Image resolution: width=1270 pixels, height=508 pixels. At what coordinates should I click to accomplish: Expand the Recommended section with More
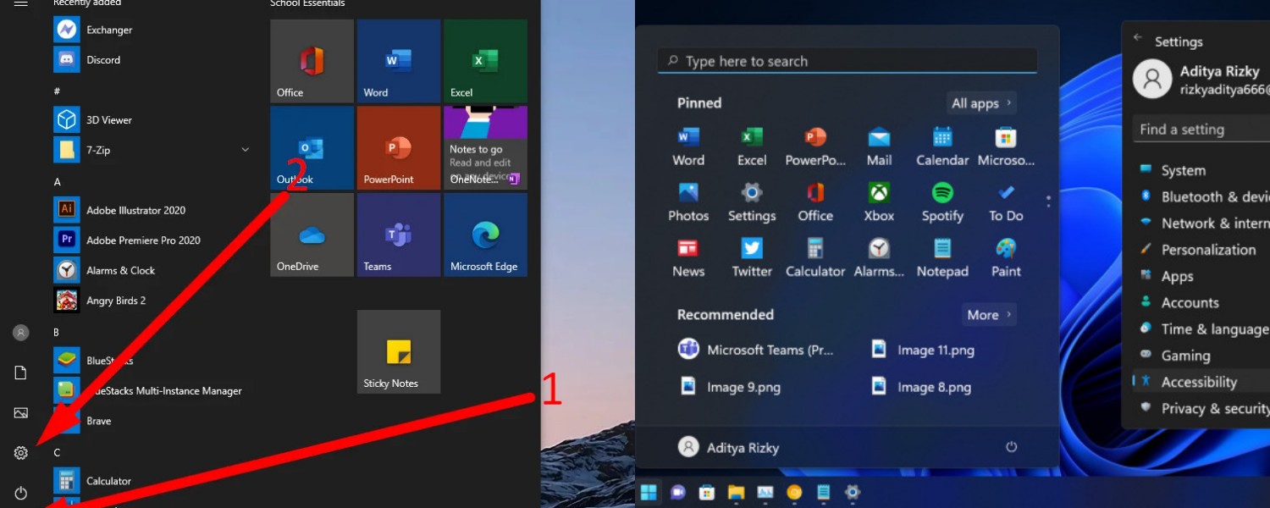pos(988,314)
